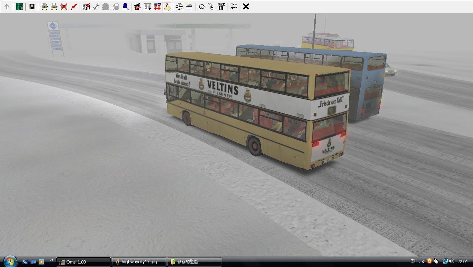Screen dimensions: 473x267
Task: Open the number plate icon with red mark
Action: [x=86, y=7]
